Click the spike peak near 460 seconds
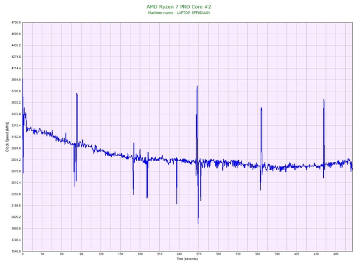The height and width of the screenshot is (268, 358). coord(324,99)
